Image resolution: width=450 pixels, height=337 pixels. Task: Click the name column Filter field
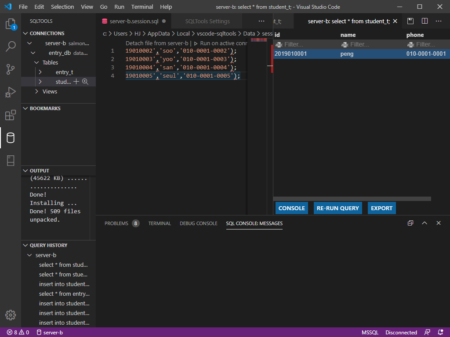coord(373,44)
